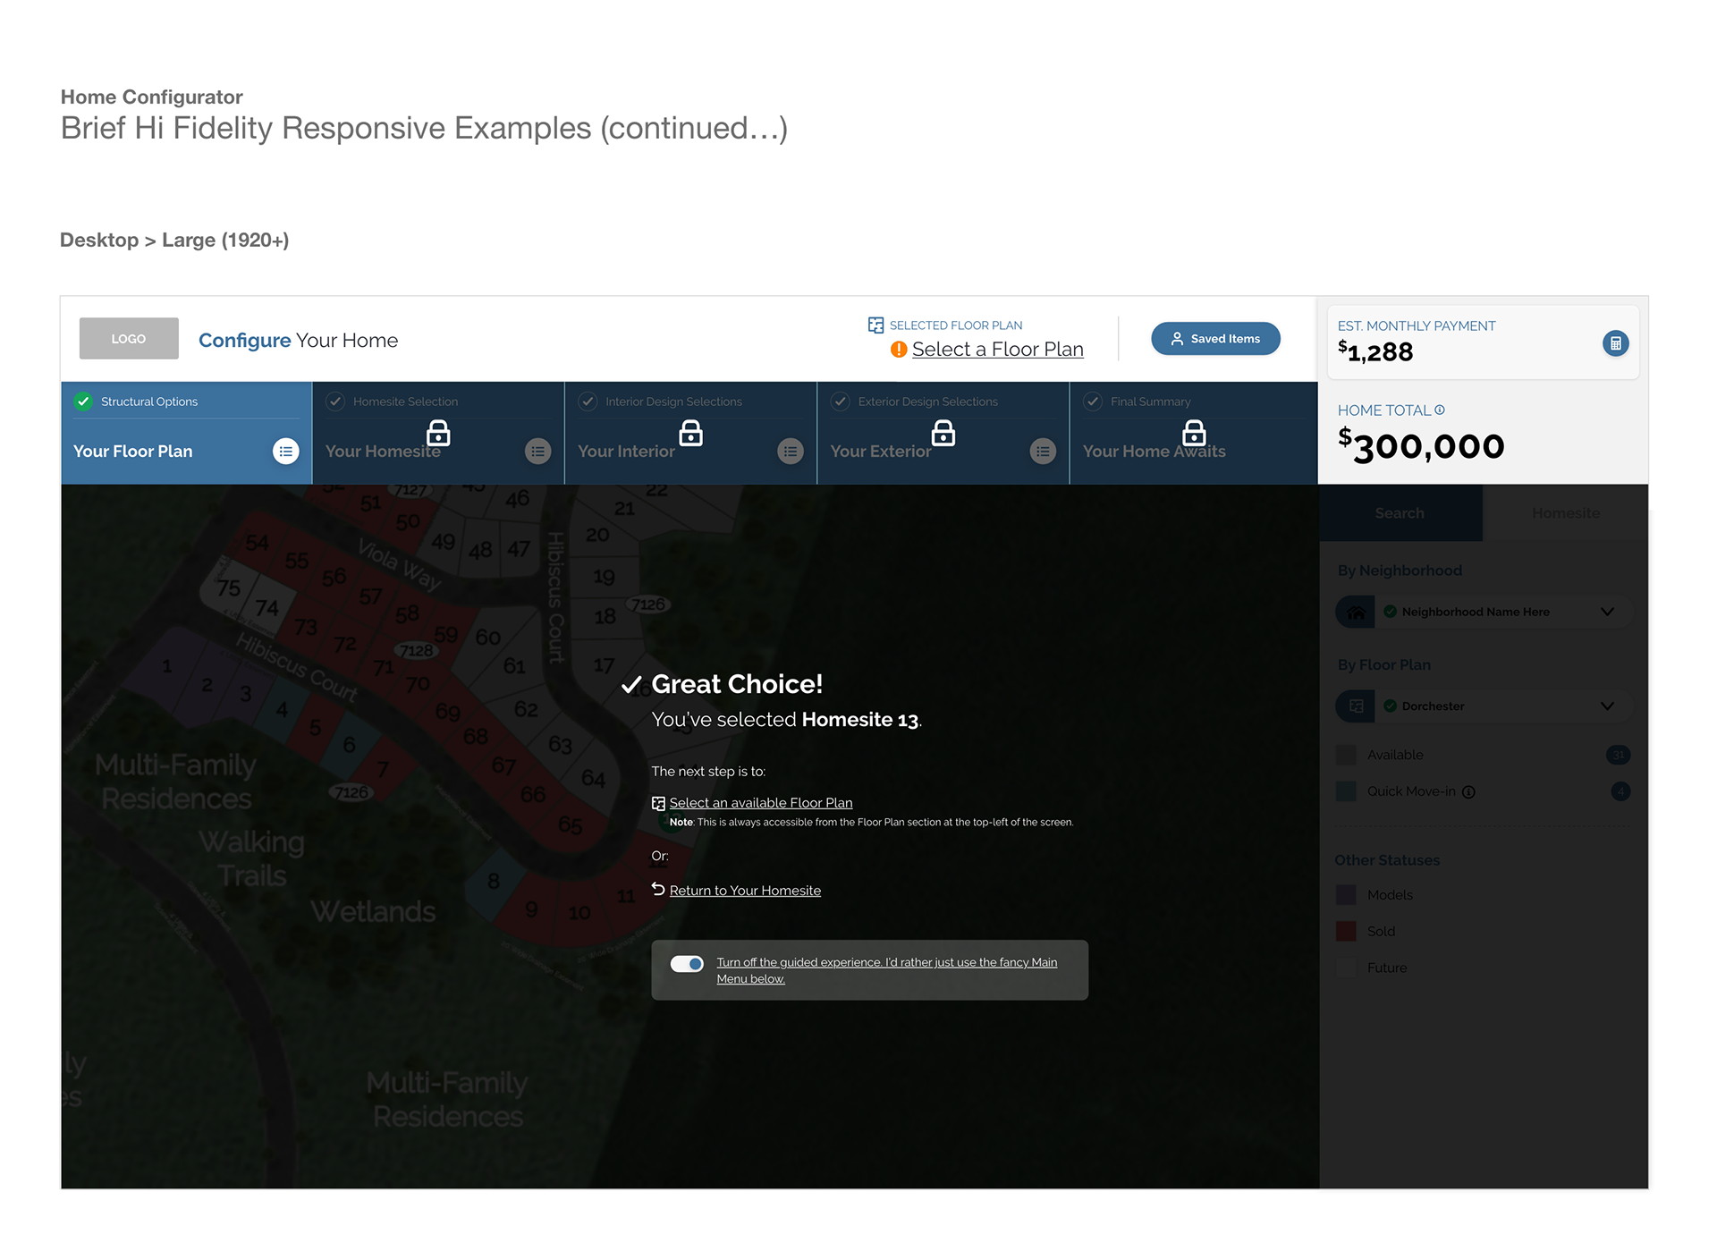Click the 'Walking Trails' label on the map

pyautogui.click(x=252, y=859)
